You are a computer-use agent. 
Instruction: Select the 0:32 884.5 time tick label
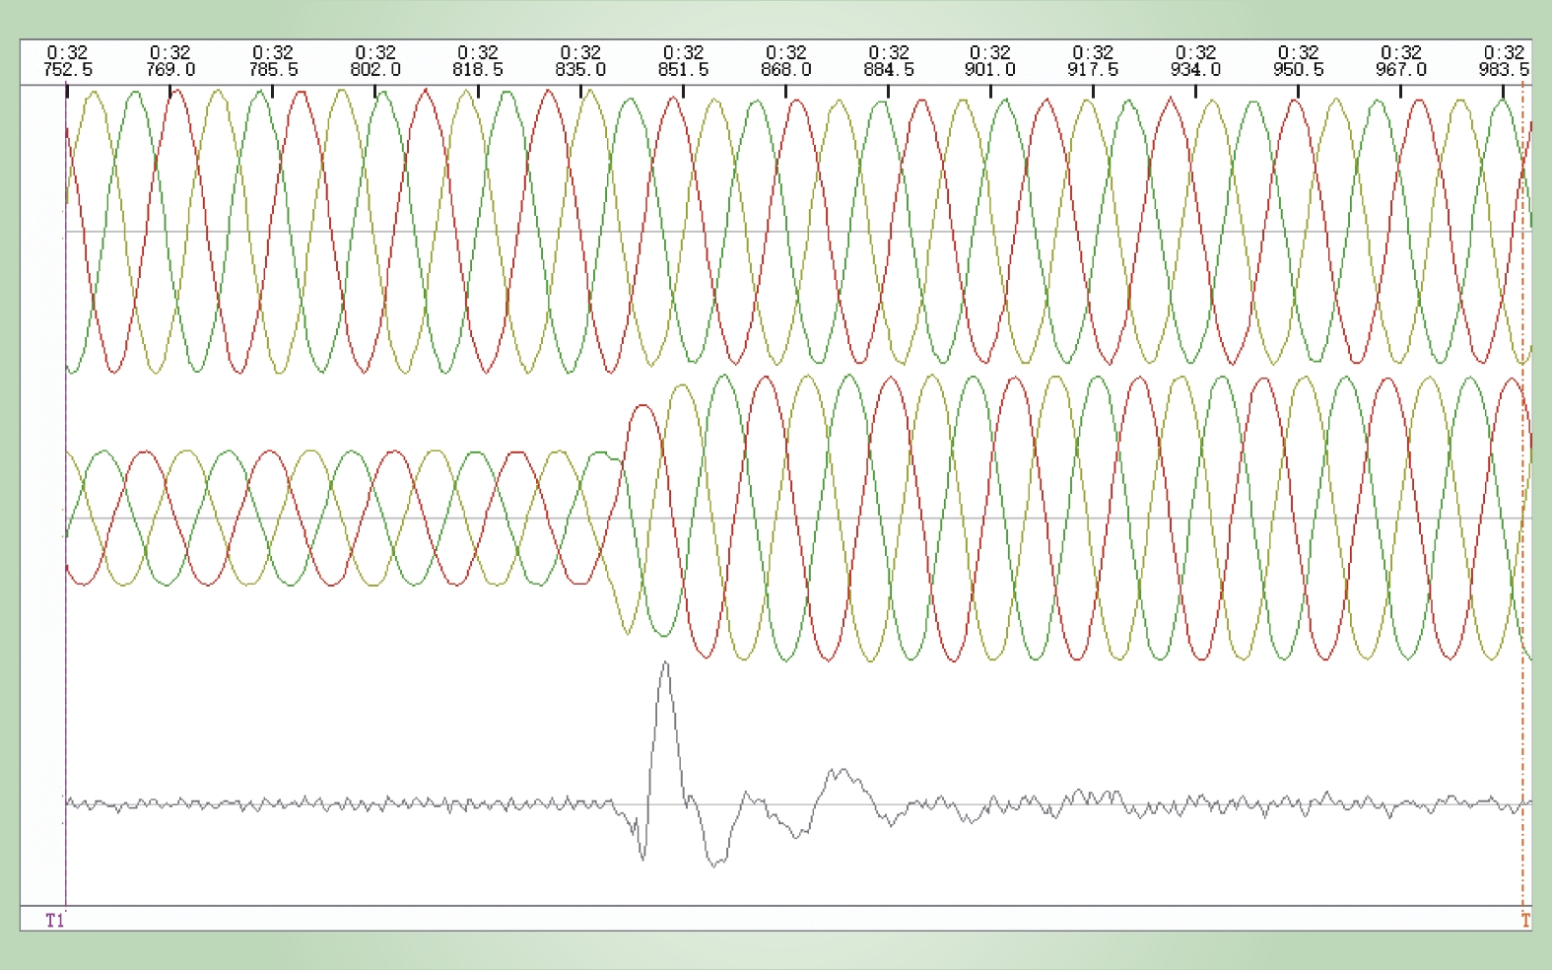[888, 61]
